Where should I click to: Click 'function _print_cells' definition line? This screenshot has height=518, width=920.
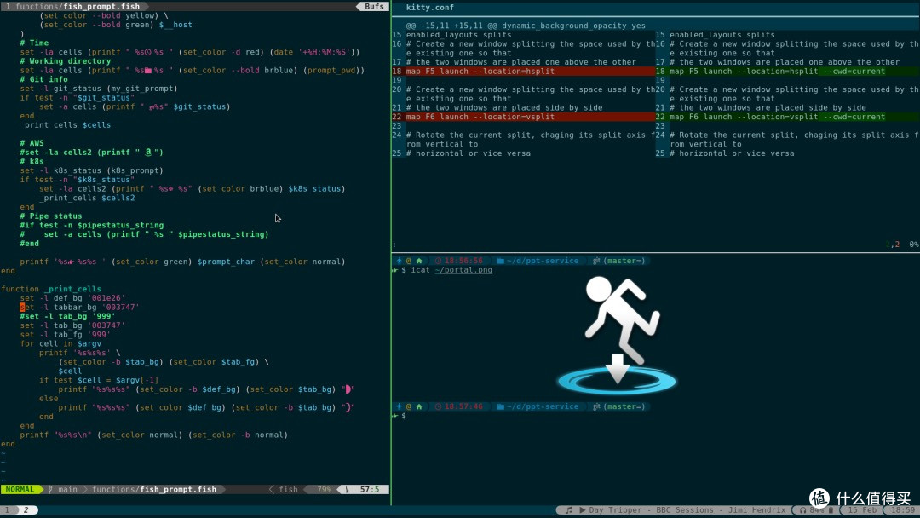tap(51, 289)
